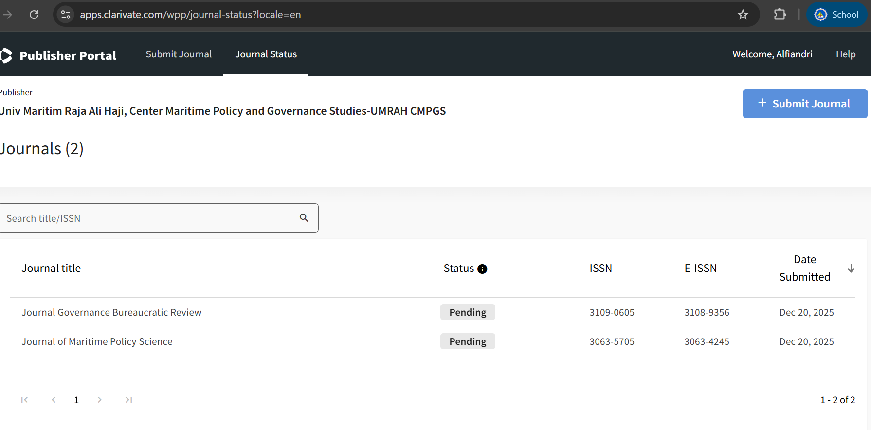Expand the Welcome, Alfiandri user menu
871x430 pixels.
coord(772,54)
